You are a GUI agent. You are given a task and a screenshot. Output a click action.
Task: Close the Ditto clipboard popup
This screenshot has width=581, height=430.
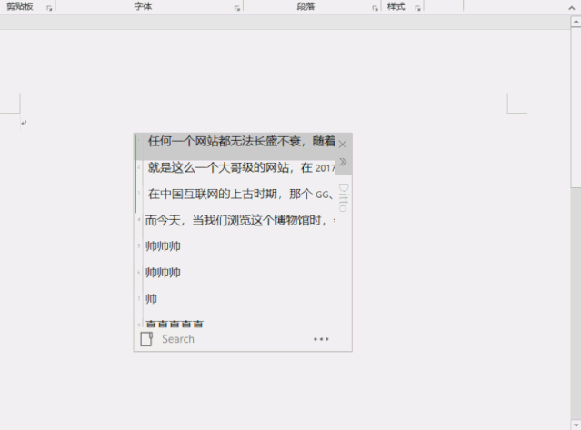[343, 145]
